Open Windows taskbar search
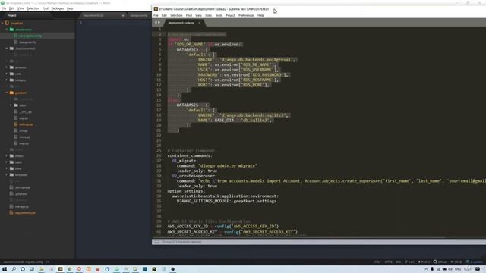The image size is (486, 273). point(14,269)
